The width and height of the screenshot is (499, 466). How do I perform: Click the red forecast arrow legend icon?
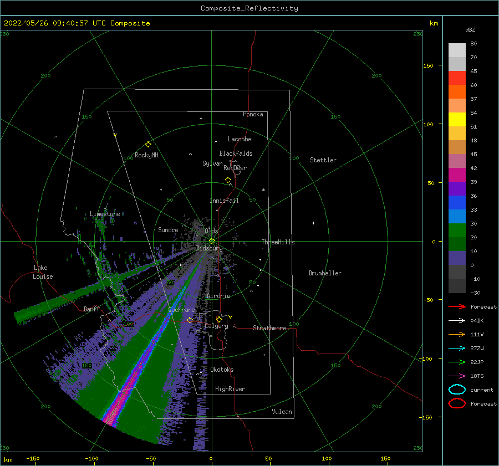point(457,306)
